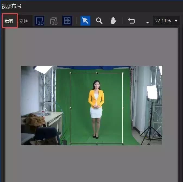Click the top-center crop handle
This screenshot has width=183, height=182.
tap(97, 73)
